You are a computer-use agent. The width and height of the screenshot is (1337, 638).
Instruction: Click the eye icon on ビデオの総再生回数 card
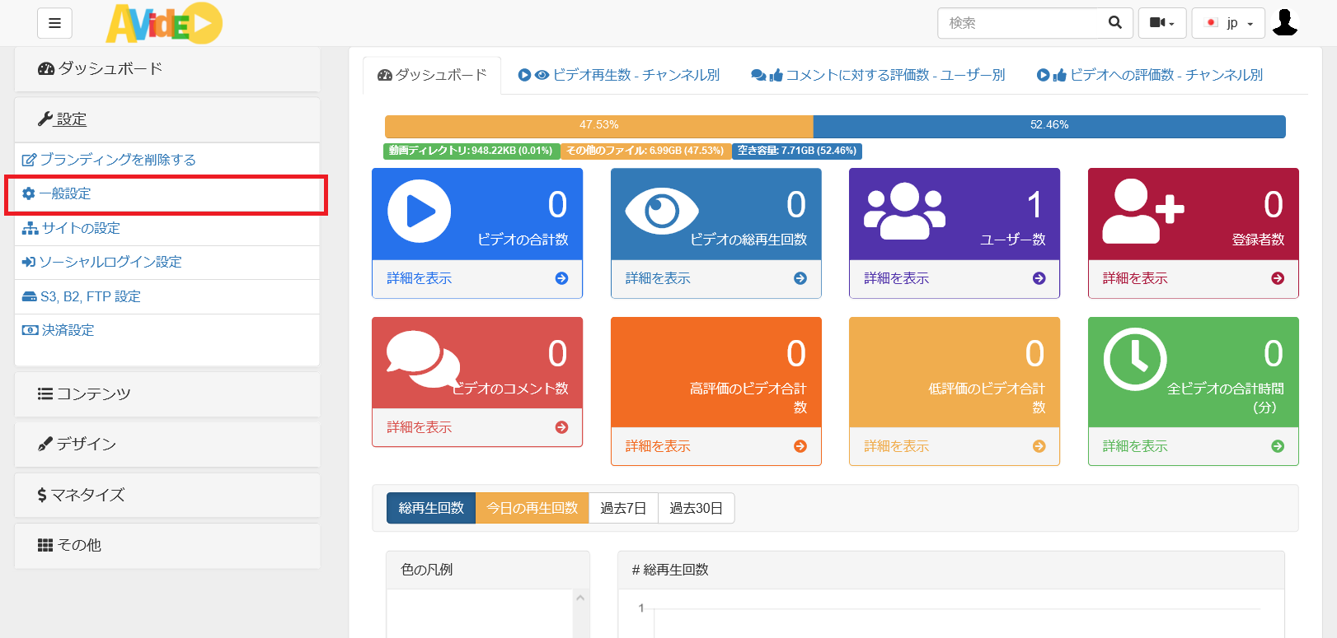click(x=662, y=212)
